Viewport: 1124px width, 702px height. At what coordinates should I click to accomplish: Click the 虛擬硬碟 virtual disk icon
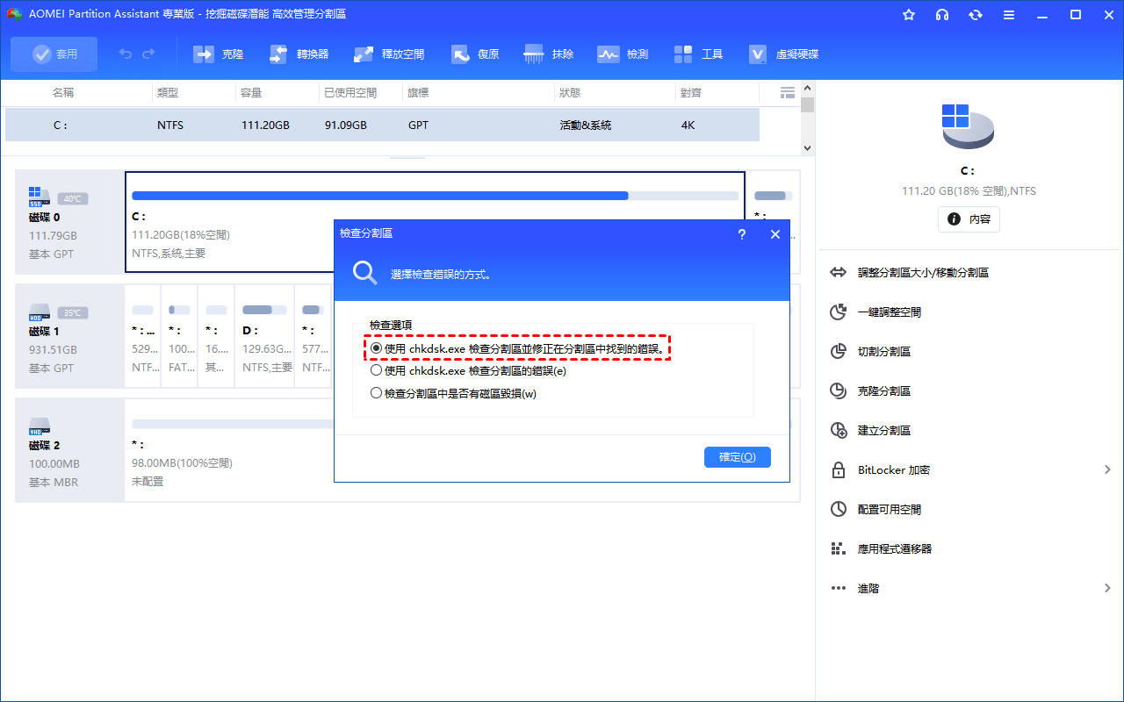coord(758,54)
